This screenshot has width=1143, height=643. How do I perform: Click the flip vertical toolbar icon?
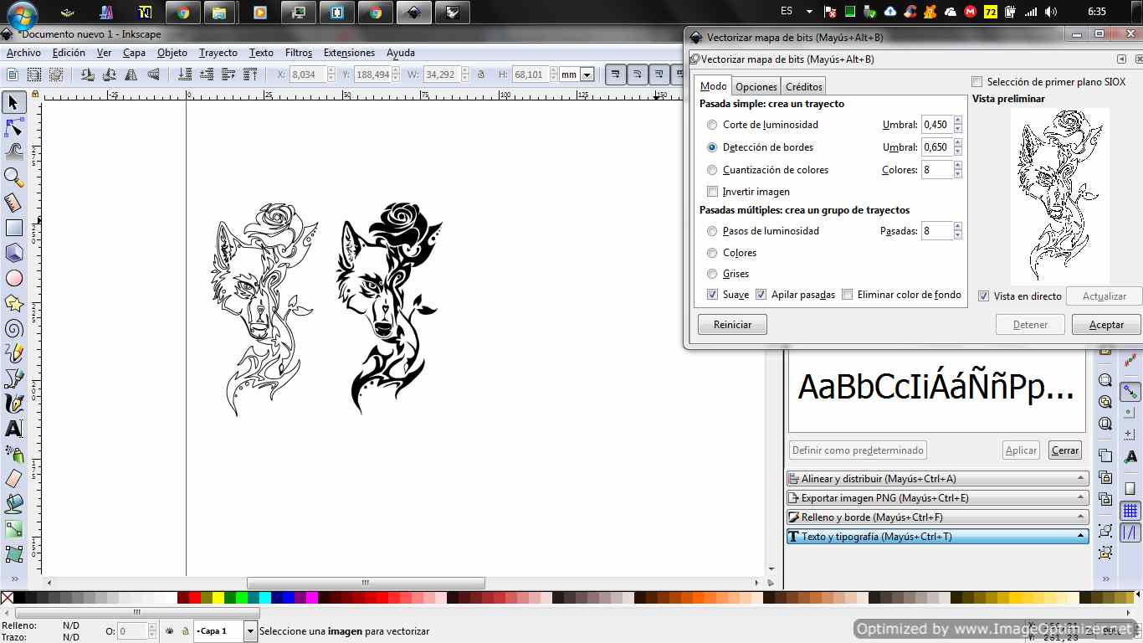coord(153,75)
